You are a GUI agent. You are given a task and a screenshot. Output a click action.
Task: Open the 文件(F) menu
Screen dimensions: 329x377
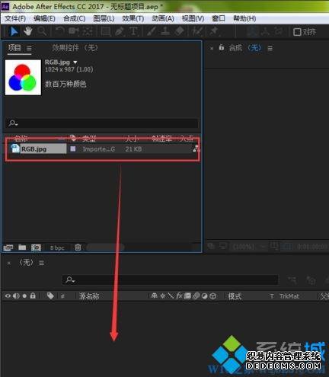pyautogui.click(x=15, y=18)
